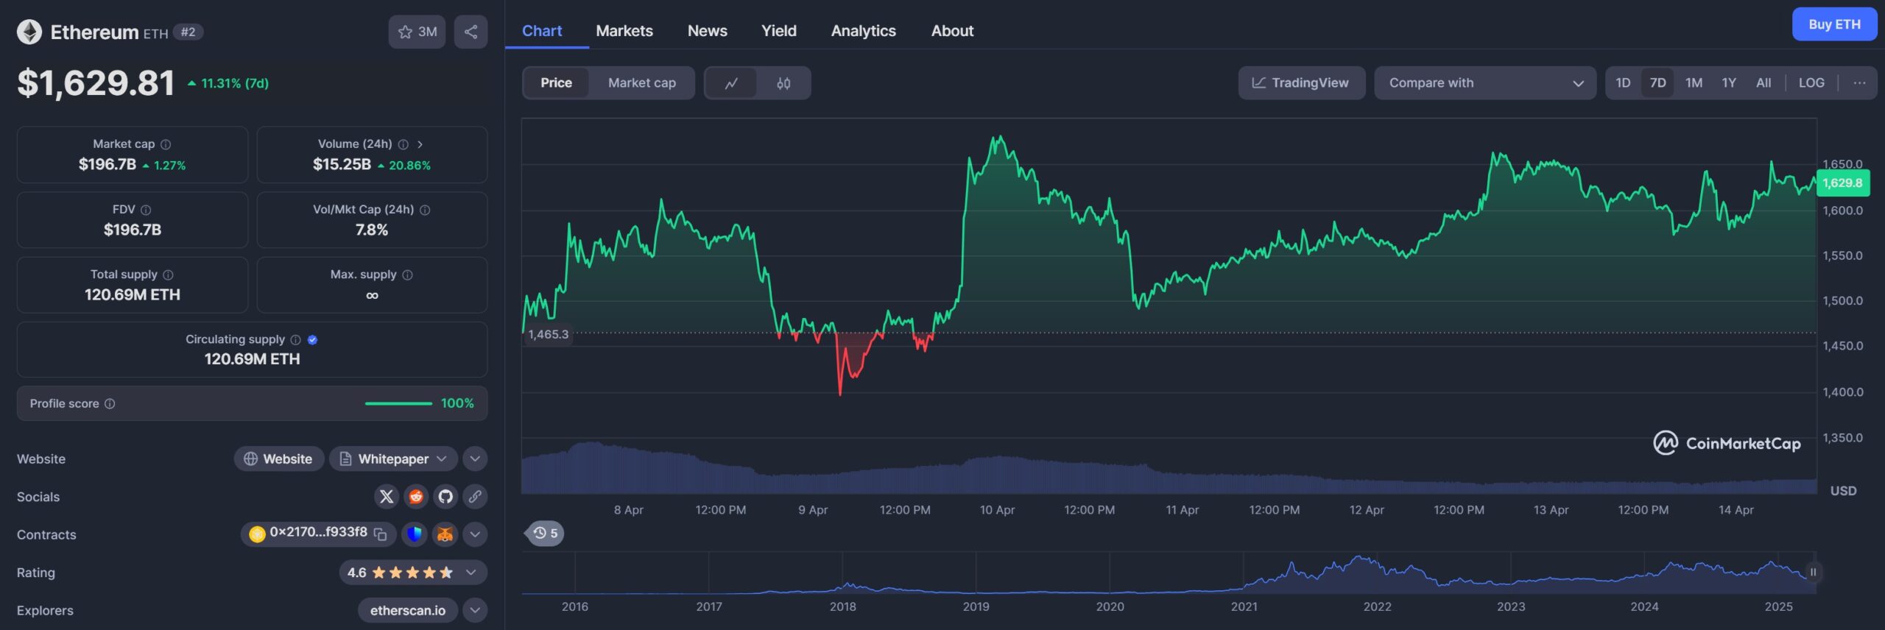Click the chart events clock badge
Screen dimensions: 1885x630
point(545,533)
